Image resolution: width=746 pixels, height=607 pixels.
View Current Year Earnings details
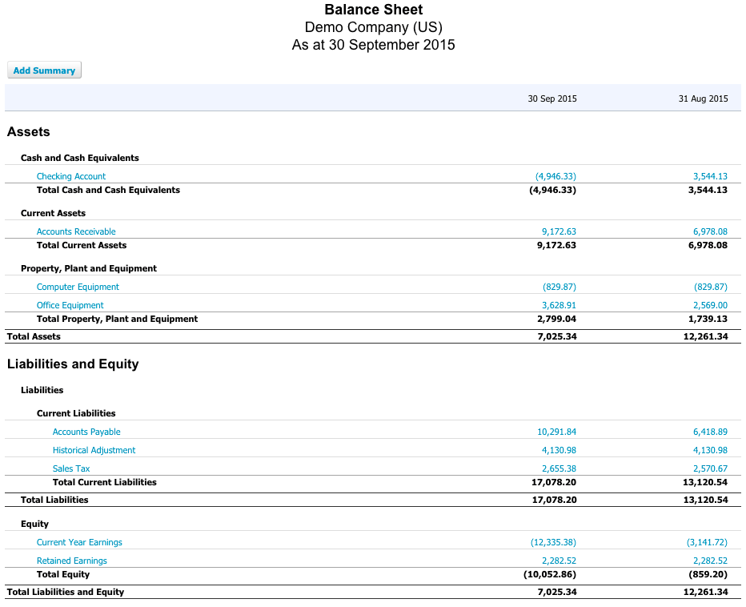click(x=78, y=542)
